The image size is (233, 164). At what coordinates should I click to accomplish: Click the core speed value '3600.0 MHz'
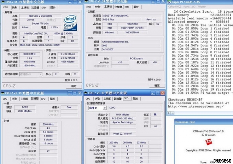(x=29, y=54)
